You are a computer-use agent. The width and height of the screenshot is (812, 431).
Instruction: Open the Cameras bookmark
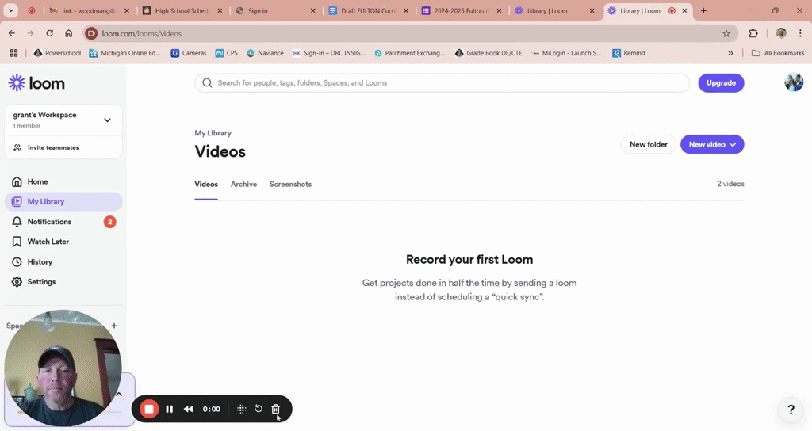(x=189, y=53)
